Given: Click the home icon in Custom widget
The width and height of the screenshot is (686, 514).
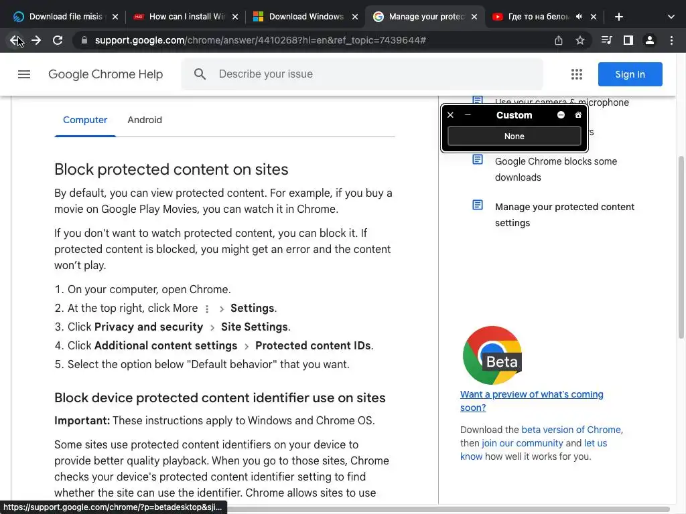Looking at the screenshot, I should coord(578,115).
